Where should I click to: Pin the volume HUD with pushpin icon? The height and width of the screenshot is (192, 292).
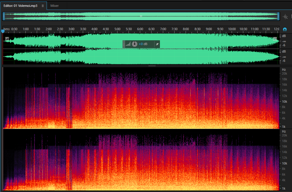tap(157, 44)
